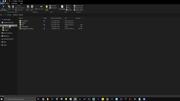Switch to the Exibir ribbon tab
180x101 pixels.
click(21, 3)
